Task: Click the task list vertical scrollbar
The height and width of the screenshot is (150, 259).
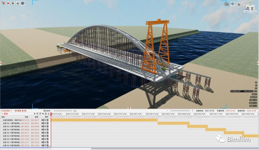Action: pyautogui.click(x=50, y=132)
